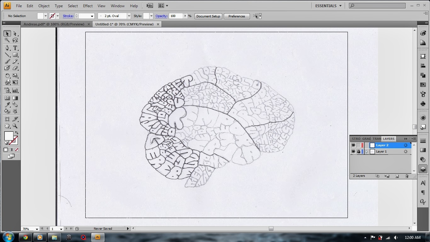Hide Layer 1 using its eye icon

353,152
